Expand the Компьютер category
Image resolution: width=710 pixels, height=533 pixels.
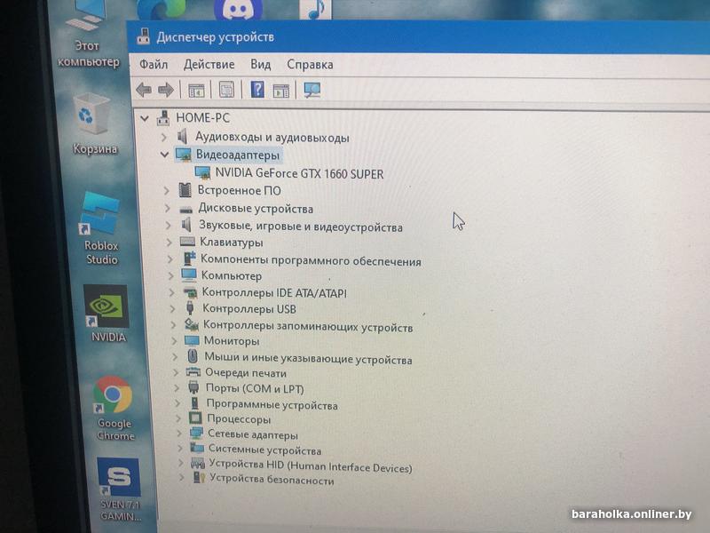[171, 275]
